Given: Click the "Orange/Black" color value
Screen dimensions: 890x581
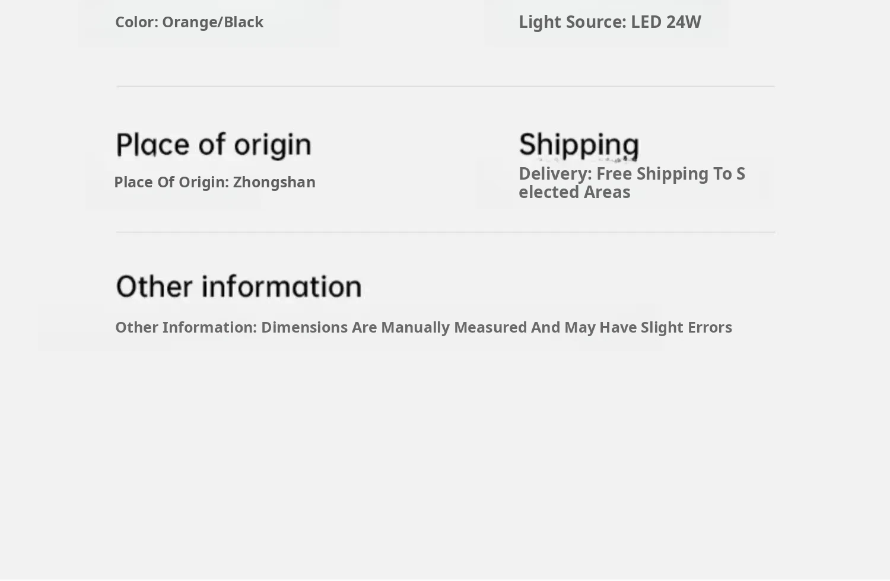Looking at the screenshot, I should coord(212,22).
